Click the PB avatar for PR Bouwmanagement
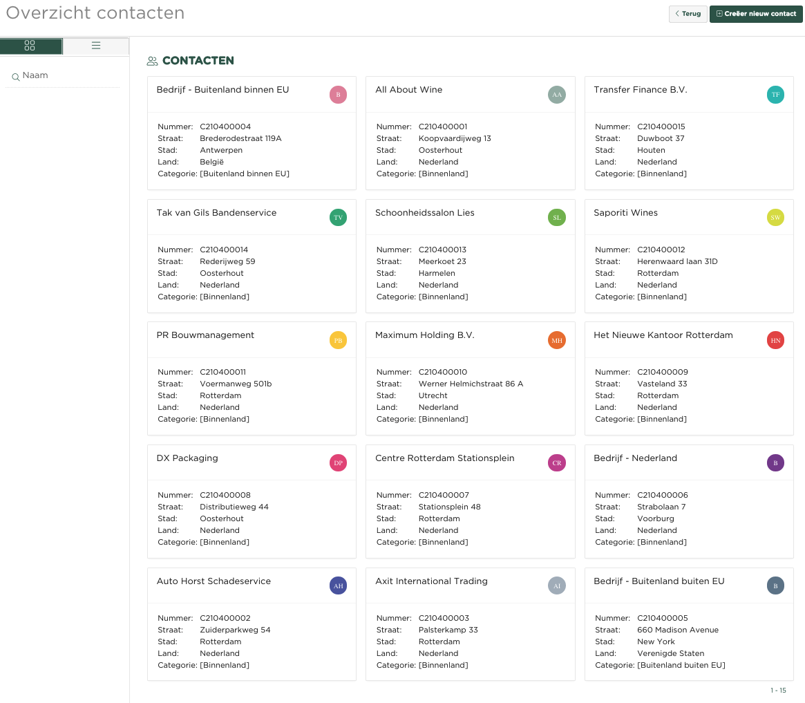This screenshot has height=703, width=805. [338, 340]
